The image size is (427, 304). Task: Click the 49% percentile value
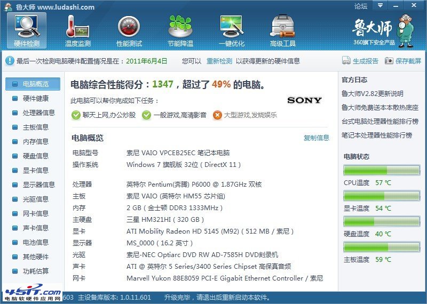click(x=221, y=84)
